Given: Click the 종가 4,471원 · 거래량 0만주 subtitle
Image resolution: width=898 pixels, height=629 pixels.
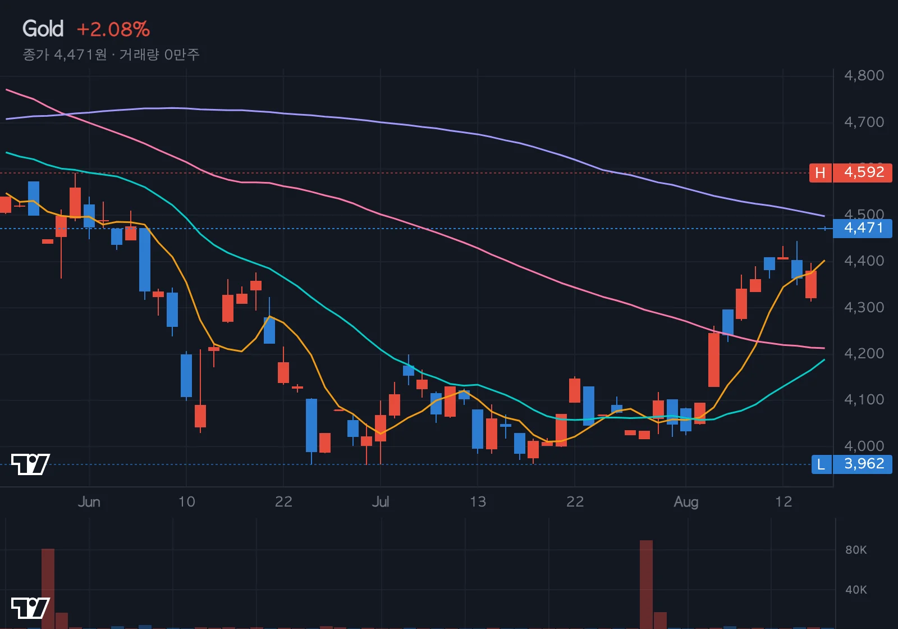Looking at the screenshot, I should pos(111,54).
